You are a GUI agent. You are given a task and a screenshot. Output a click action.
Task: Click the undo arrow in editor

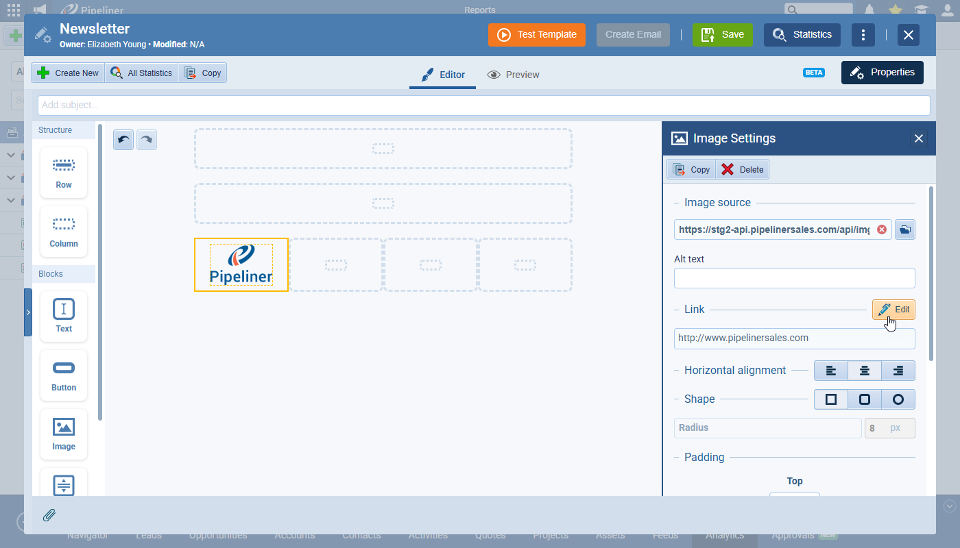123,140
